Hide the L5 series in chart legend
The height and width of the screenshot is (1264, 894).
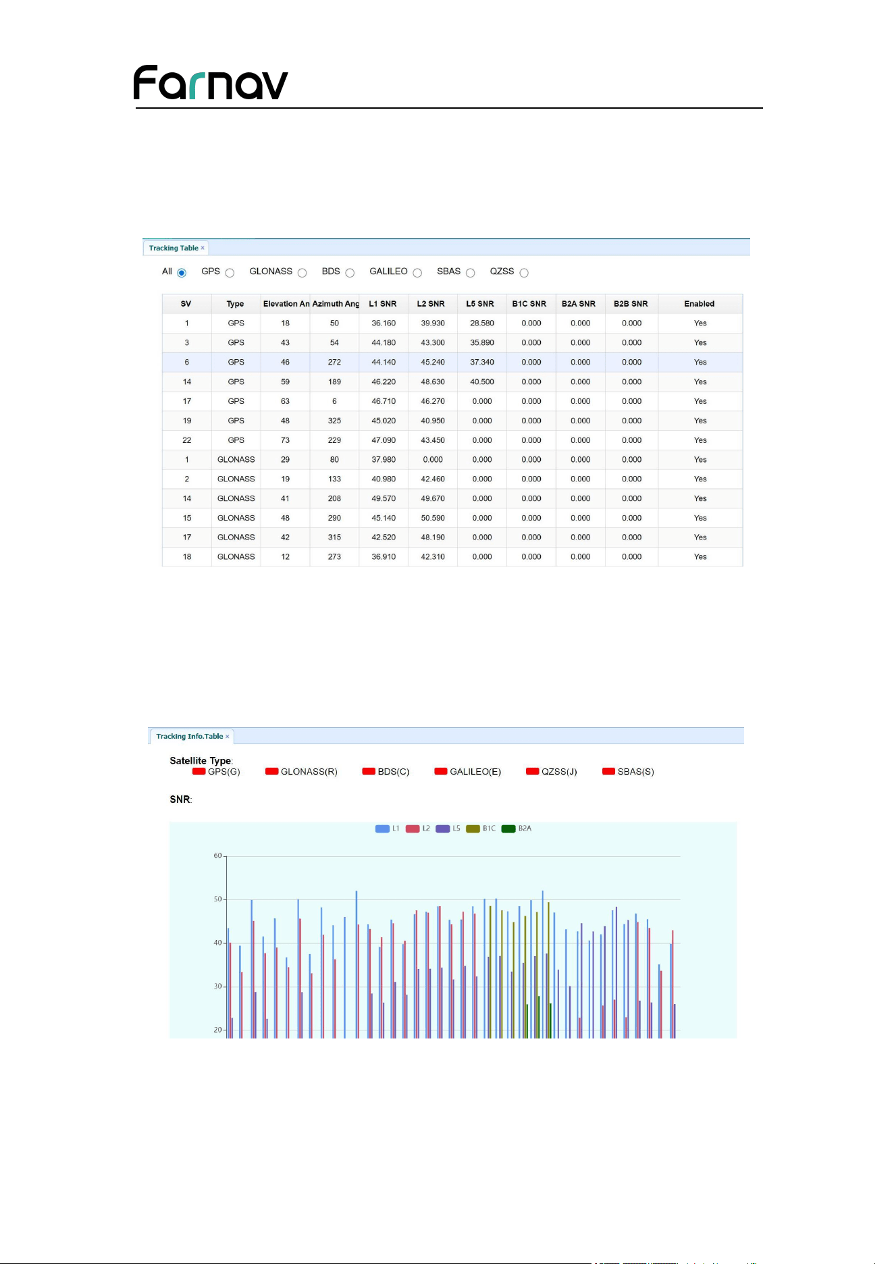click(448, 828)
